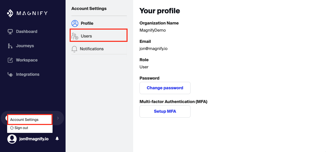This screenshot has width=326, height=152.
Task: Choose Account Settings from the popup menu
Action: pyautogui.click(x=24, y=120)
